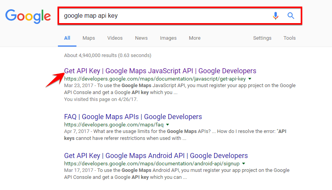Open the Videos results tab
This screenshot has width=332, height=190.
click(115, 38)
